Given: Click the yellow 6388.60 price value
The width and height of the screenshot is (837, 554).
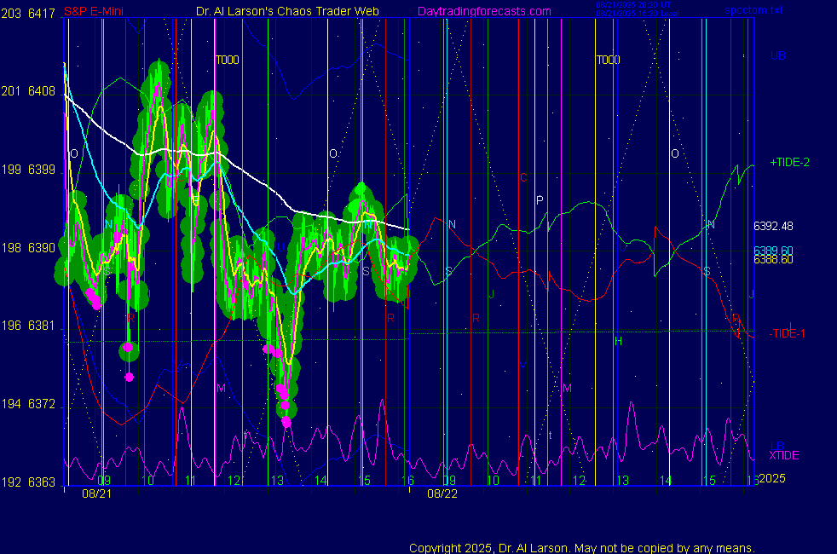Looking at the screenshot, I should pyautogui.click(x=773, y=260).
